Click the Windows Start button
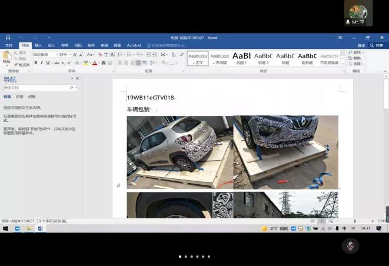Image resolution: width=389 pixels, height=266 pixels. (5, 228)
